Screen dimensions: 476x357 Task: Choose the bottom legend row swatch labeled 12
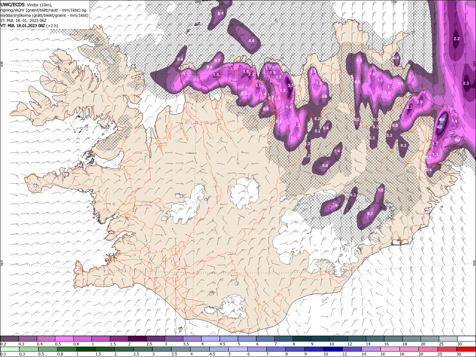click(352, 349)
